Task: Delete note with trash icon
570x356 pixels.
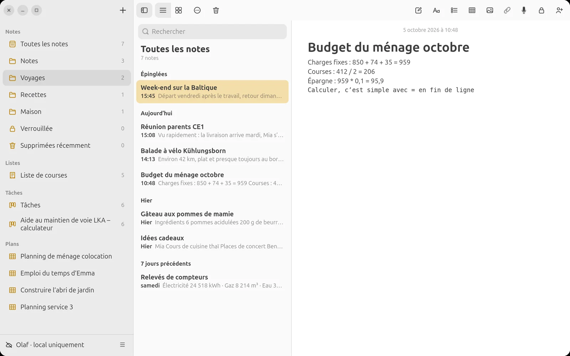Action: pyautogui.click(x=216, y=10)
